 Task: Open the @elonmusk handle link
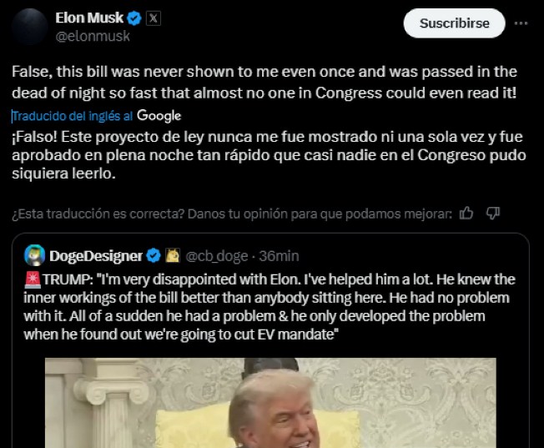(x=92, y=36)
